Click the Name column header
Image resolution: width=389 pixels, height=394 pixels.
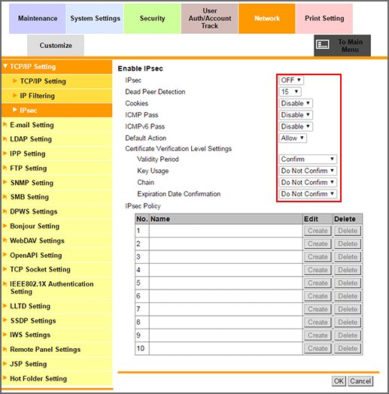226,219
